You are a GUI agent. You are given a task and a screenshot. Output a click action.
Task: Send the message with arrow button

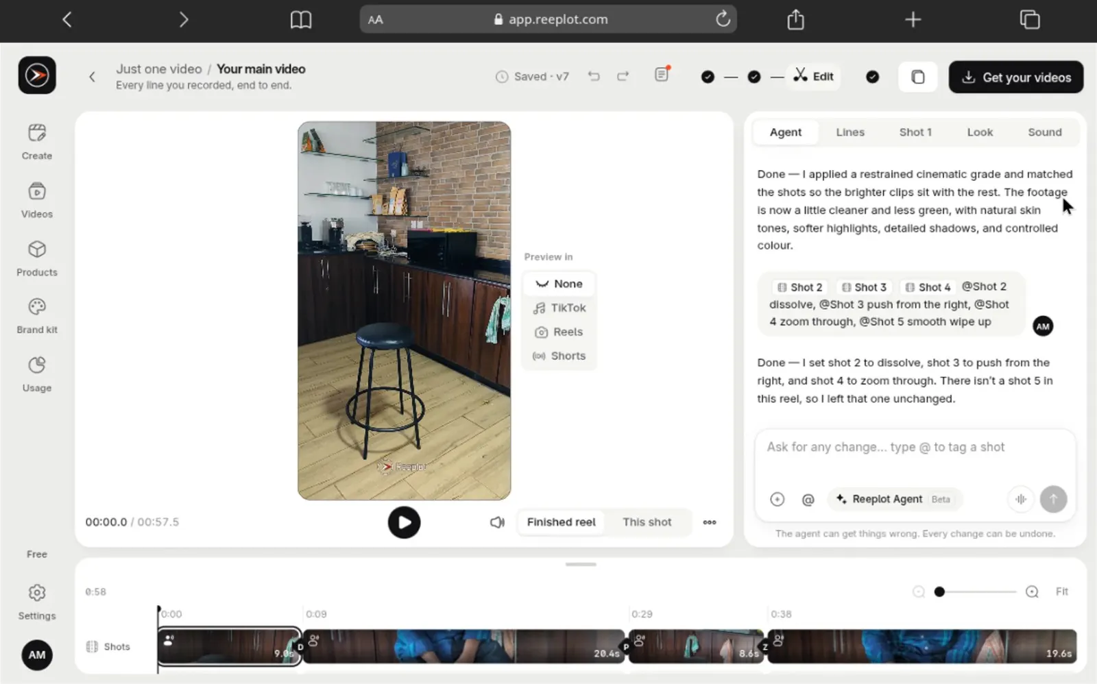coord(1053,500)
